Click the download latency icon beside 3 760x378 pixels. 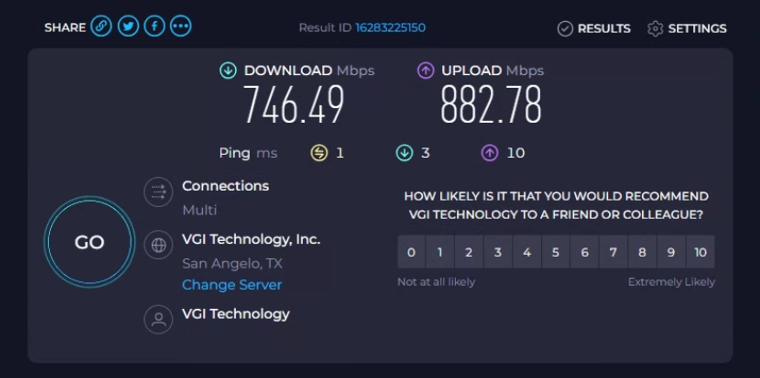[x=404, y=153]
